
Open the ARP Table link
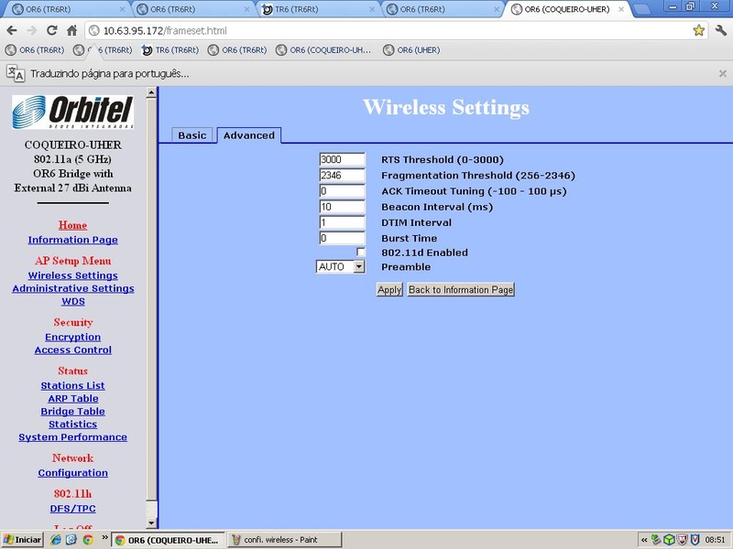click(73, 399)
